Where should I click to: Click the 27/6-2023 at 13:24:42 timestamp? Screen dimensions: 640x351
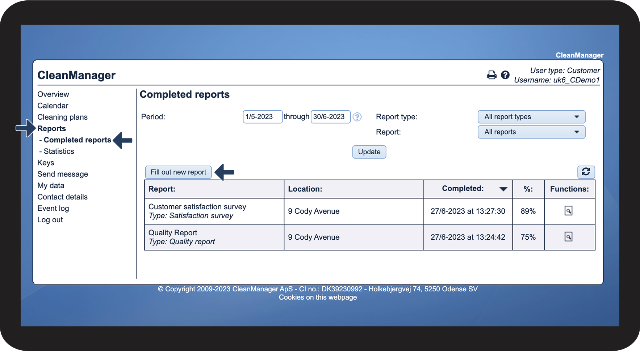(x=468, y=237)
